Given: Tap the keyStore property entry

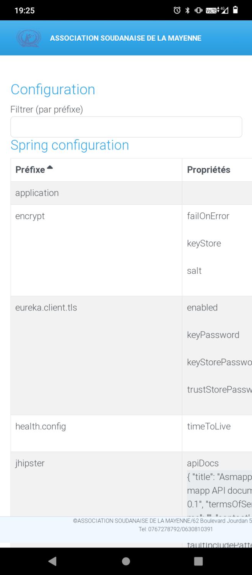Looking at the screenshot, I should [204, 243].
